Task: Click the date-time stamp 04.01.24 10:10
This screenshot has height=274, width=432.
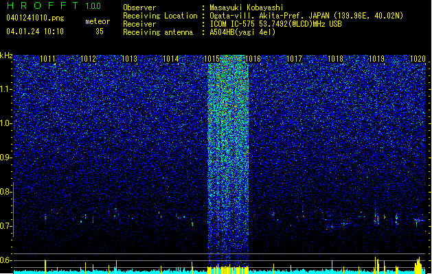Action: [35, 32]
